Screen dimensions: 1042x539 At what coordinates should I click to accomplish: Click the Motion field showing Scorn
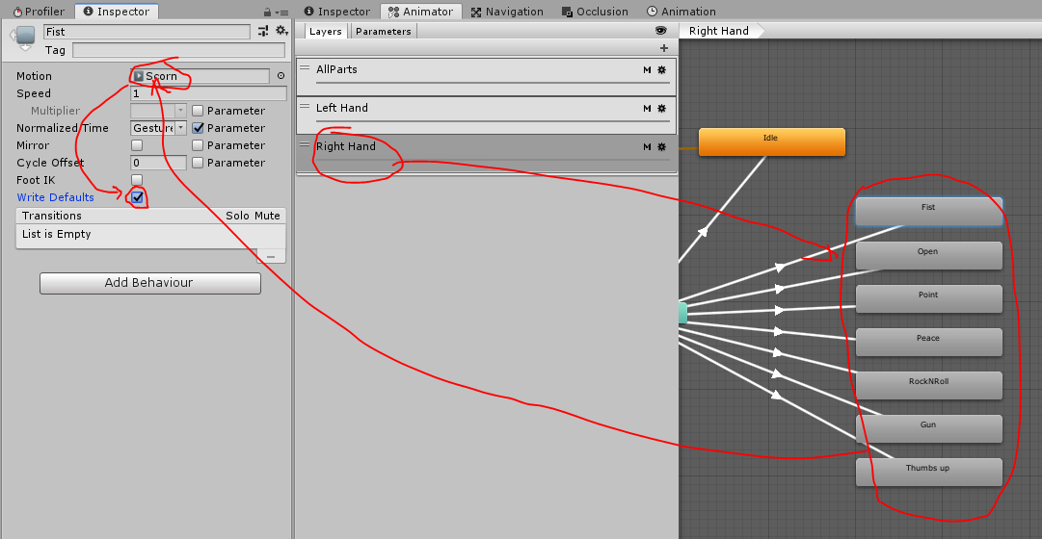point(200,76)
